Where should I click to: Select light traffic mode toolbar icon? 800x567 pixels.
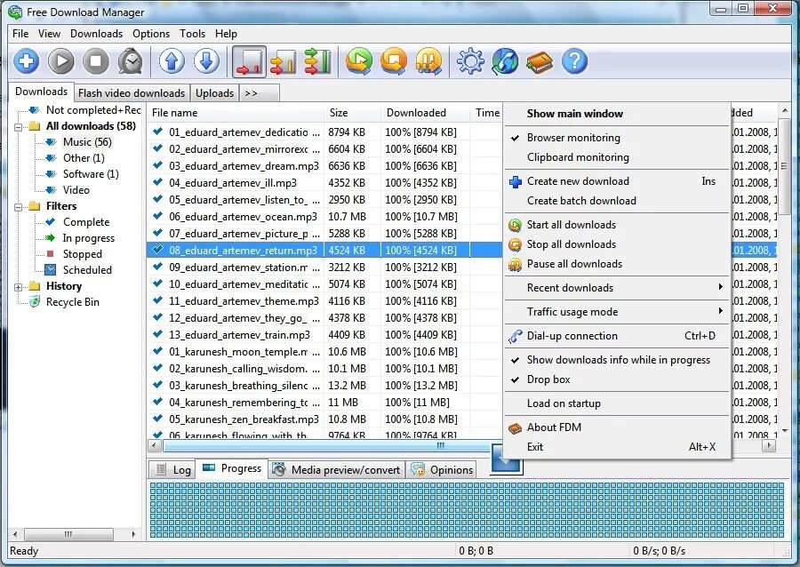tap(250, 61)
